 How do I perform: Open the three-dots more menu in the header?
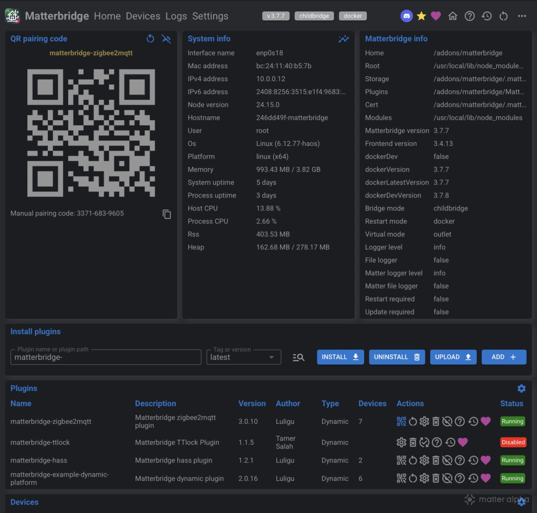tap(521, 16)
